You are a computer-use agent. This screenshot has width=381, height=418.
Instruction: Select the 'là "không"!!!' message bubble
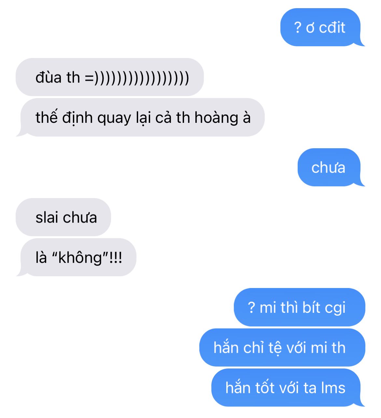[x=77, y=257]
